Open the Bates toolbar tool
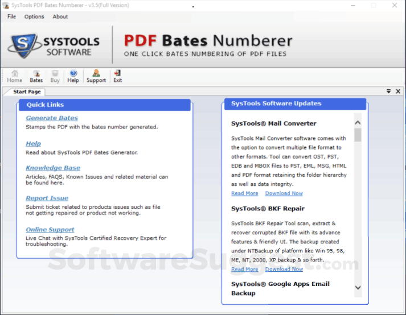The width and height of the screenshot is (406, 315). tap(36, 76)
